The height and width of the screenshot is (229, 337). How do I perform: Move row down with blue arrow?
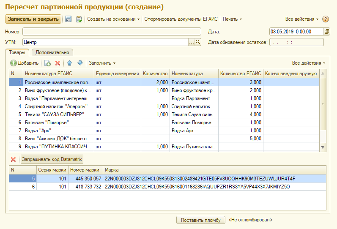(80, 63)
